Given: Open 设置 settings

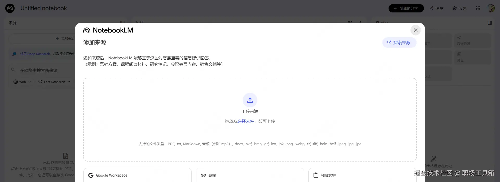Looking at the screenshot, I should click(x=460, y=8).
